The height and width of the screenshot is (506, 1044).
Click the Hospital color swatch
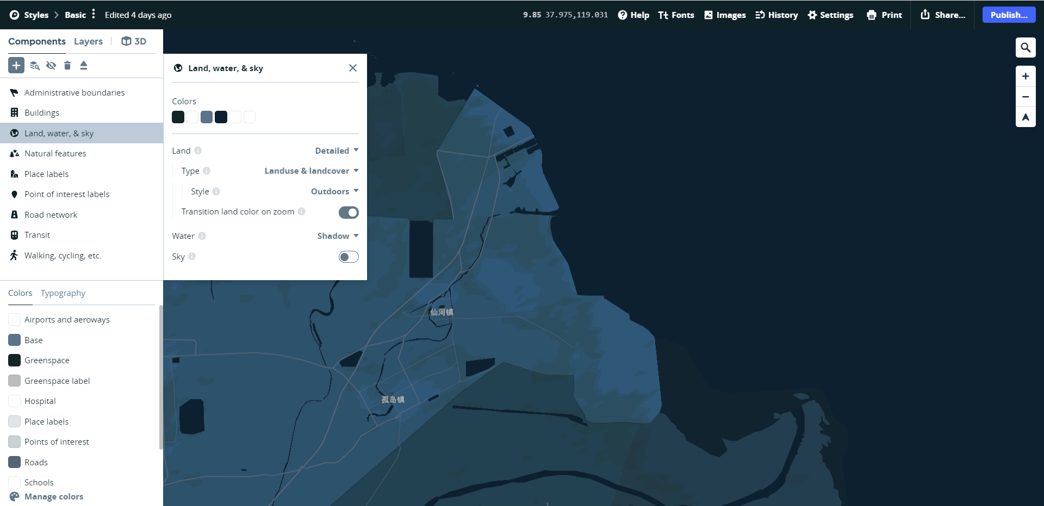[15, 401]
